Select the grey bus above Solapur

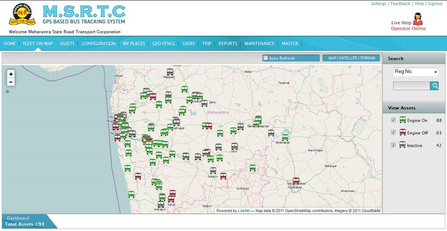point(213,170)
